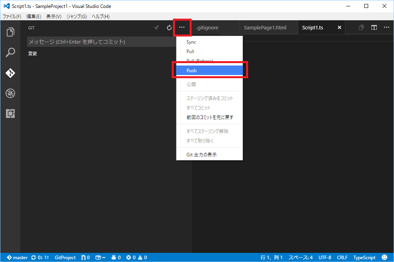Change language mode via TypeScript status item
This screenshot has height=262, width=394.
pyautogui.click(x=364, y=258)
